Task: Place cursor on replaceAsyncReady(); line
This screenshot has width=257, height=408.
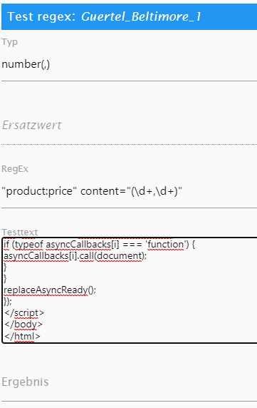Action: click(x=50, y=290)
